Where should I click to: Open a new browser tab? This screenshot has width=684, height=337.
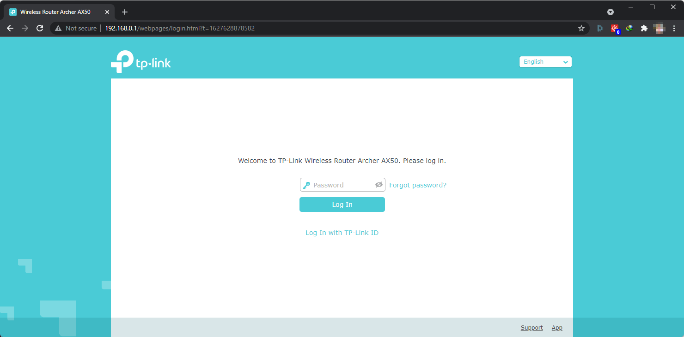tap(124, 12)
